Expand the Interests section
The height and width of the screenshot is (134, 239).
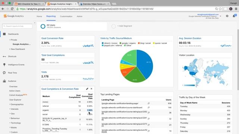click(x=14, y=109)
